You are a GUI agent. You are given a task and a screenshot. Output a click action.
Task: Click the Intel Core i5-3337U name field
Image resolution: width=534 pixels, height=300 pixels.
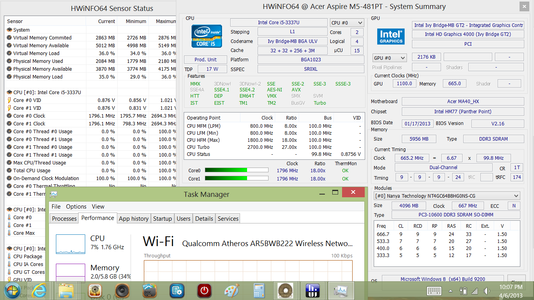(x=279, y=23)
